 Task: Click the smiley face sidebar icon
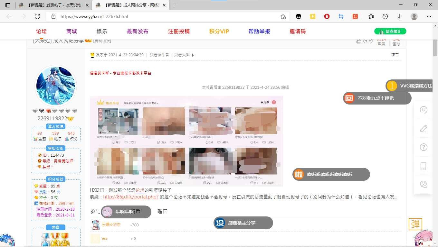point(424,110)
